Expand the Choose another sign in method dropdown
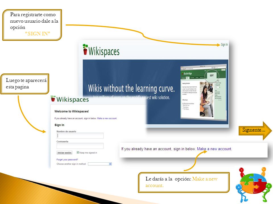273x204 pixels. pyautogui.click(x=100, y=164)
